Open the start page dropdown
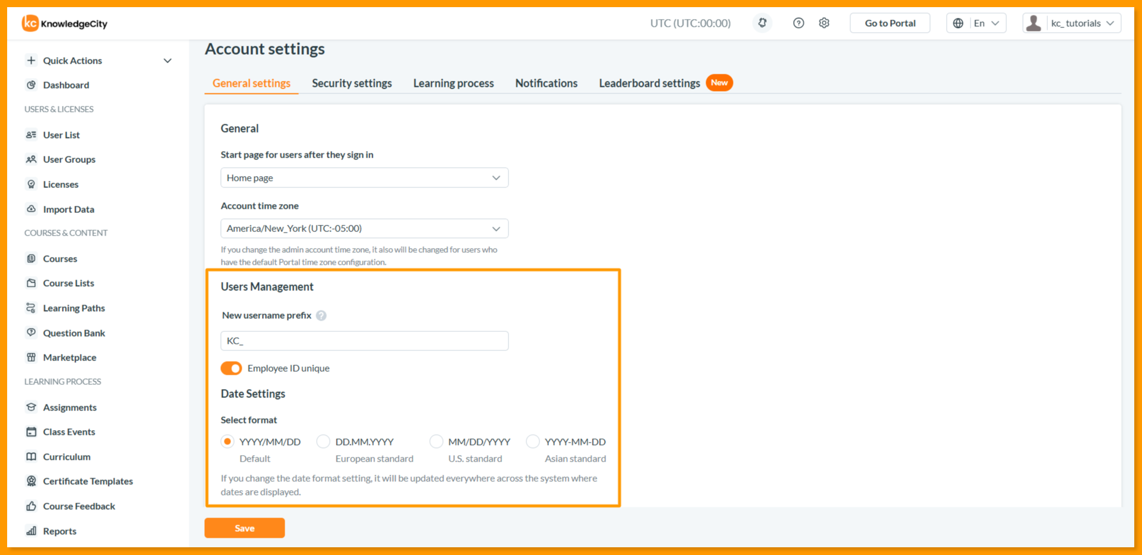This screenshot has width=1142, height=555. [x=364, y=178]
